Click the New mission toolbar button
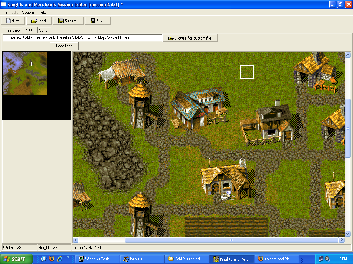The image size is (353, 264). pyautogui.click(x=13, y=21)
